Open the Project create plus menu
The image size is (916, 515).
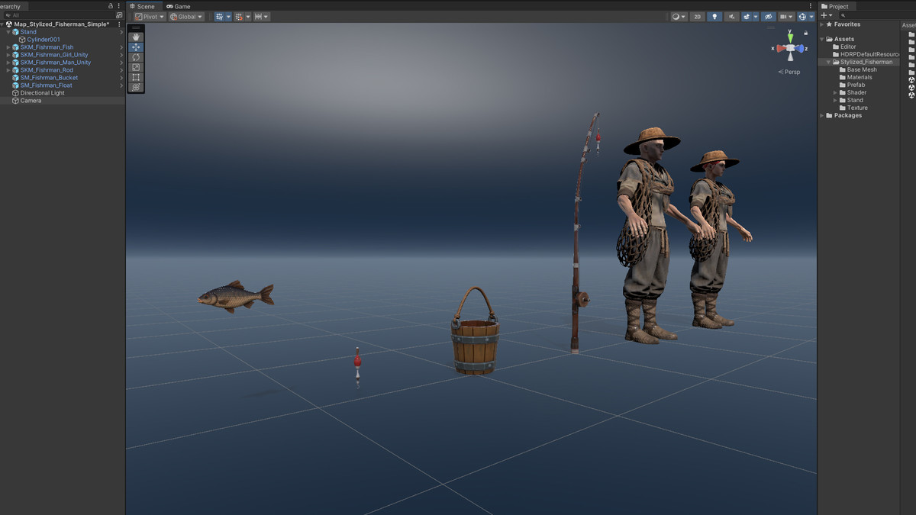(x=826, y=15)
